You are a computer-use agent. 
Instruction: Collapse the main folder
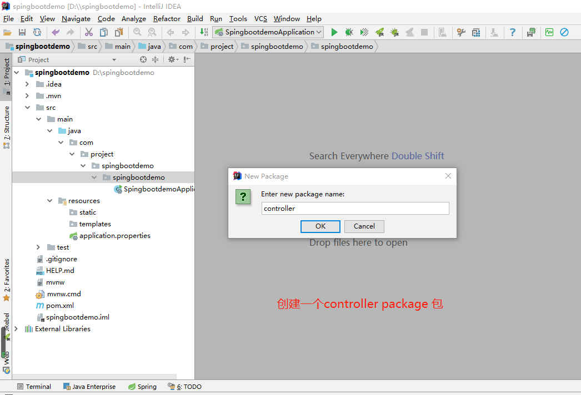click(x=38, y=119)
